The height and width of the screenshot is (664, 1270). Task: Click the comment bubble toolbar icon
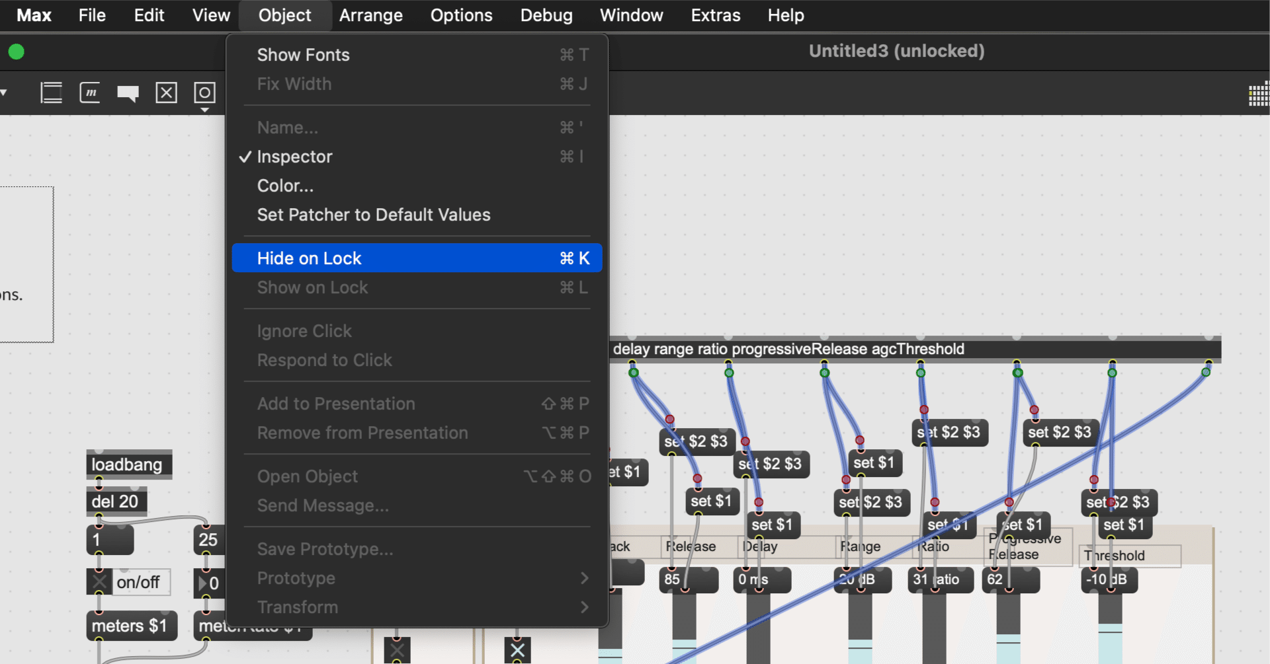pos(128,92)
